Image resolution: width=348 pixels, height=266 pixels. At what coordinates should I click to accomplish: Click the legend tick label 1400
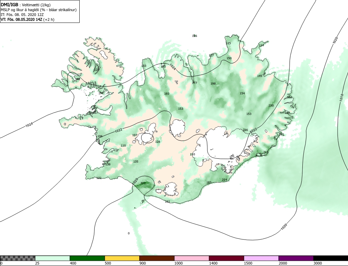point(213,263)
